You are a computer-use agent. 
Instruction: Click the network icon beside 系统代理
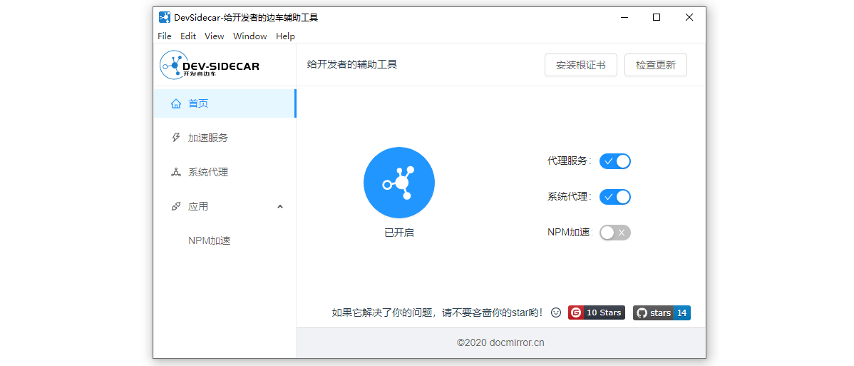coord(176,172)
